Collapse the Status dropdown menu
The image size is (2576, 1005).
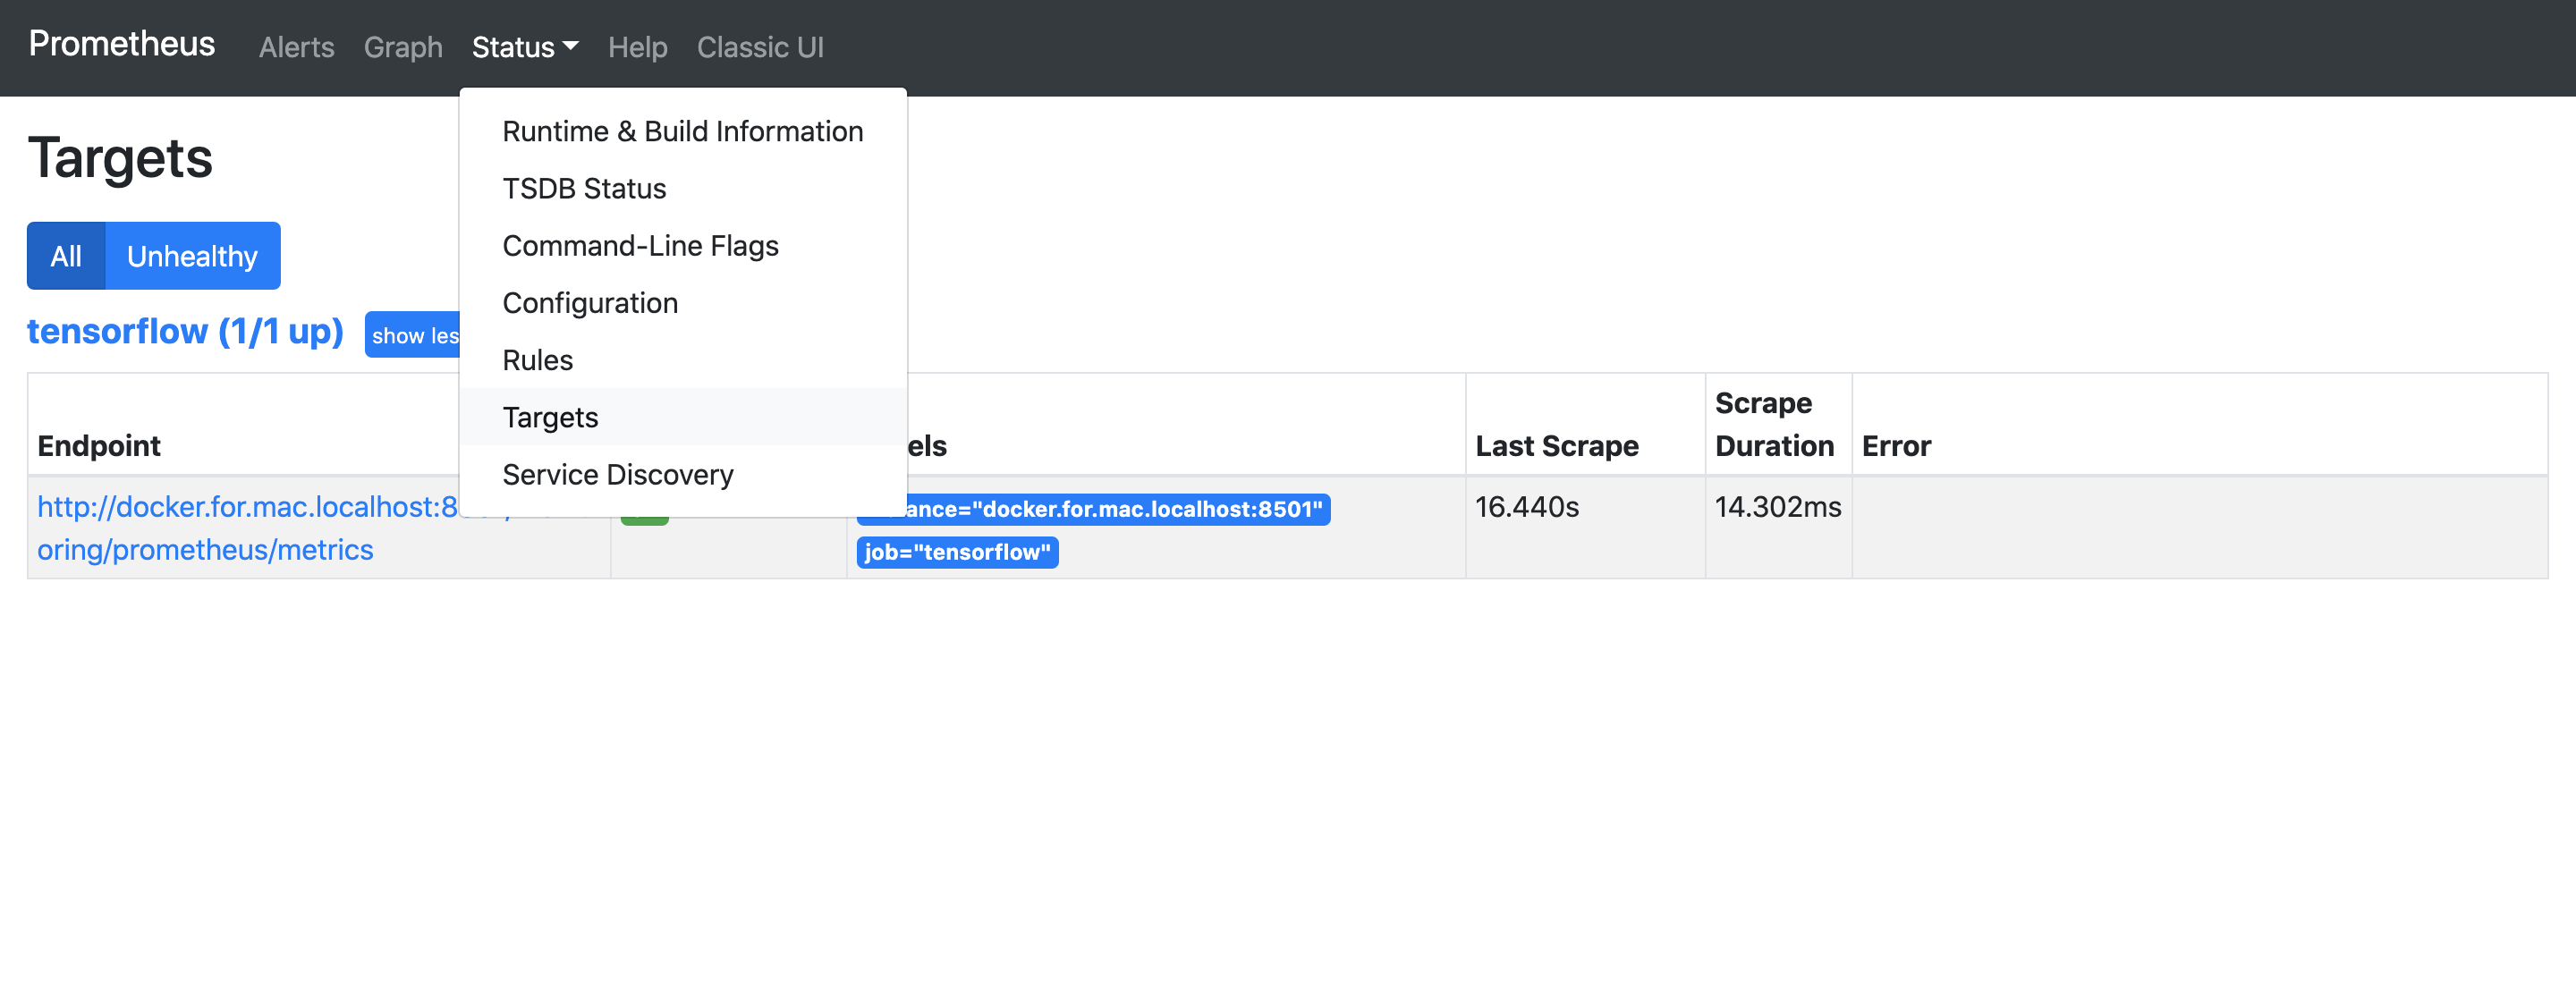tap(525, 47)
